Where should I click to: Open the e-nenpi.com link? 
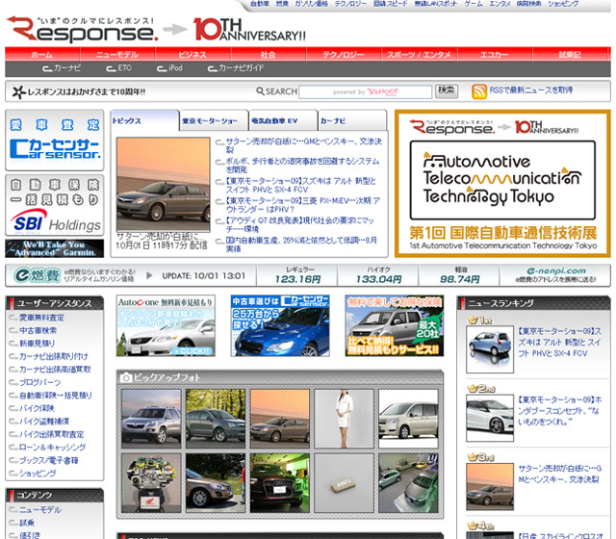[x=556, y=270]
